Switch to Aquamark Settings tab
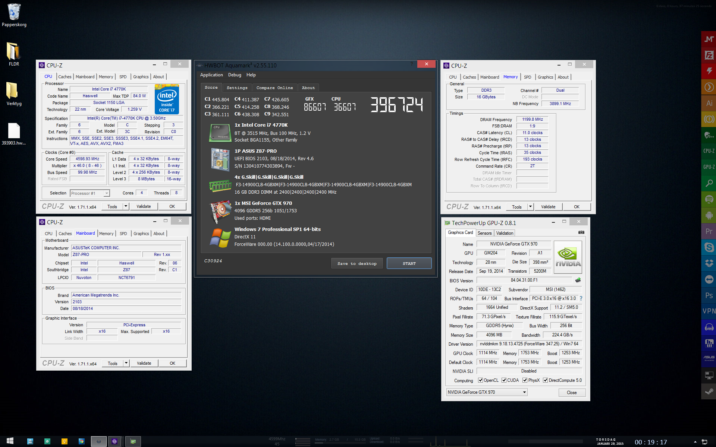716x447 pixels. click(237, 88)
